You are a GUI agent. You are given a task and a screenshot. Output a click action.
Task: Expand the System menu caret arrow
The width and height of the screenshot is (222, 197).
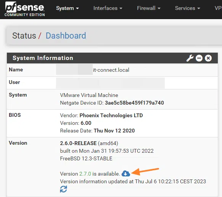77,8
